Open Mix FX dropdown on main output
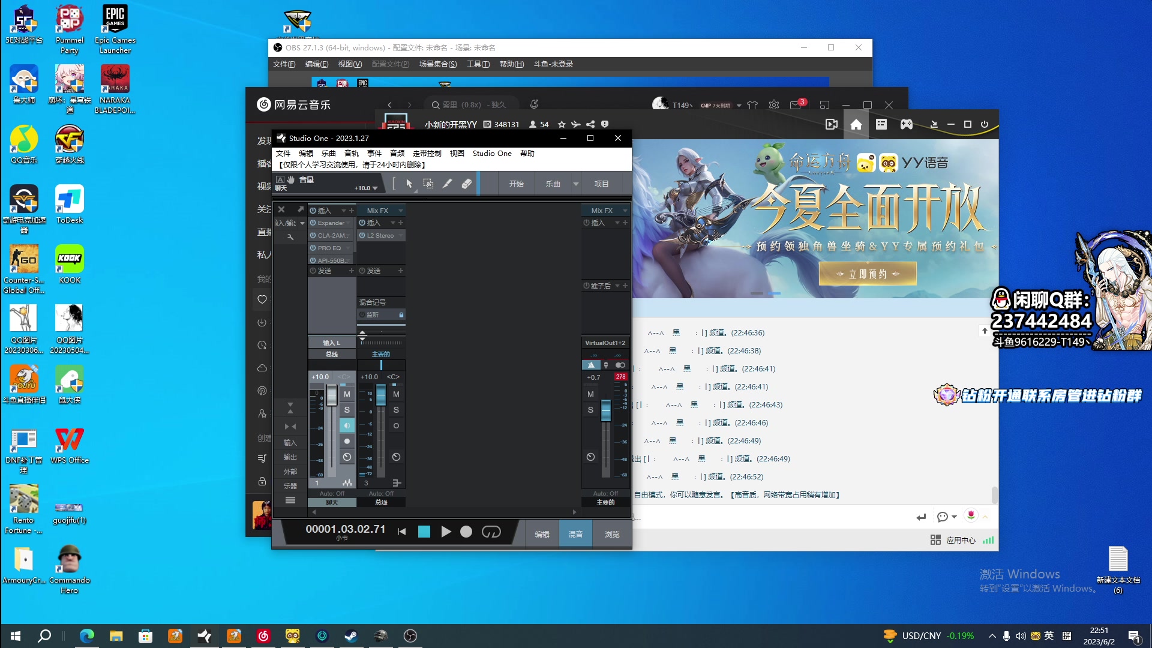 pos(625,211)
